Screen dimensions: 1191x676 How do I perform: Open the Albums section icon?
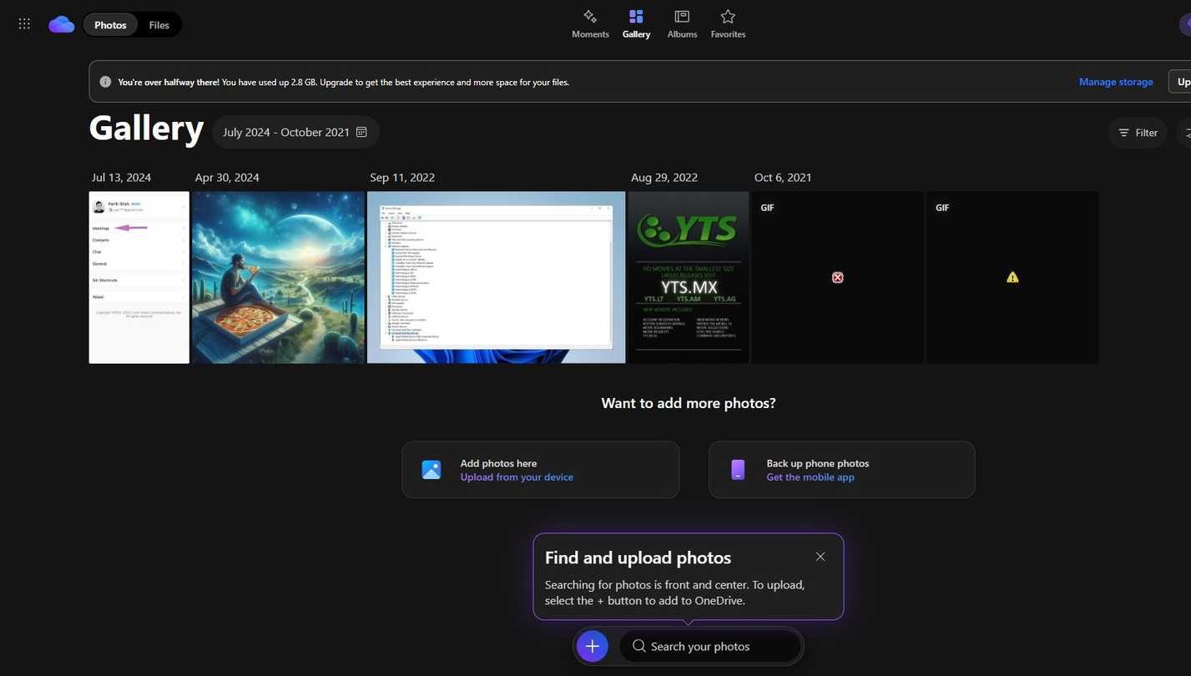tap(676, 14)
